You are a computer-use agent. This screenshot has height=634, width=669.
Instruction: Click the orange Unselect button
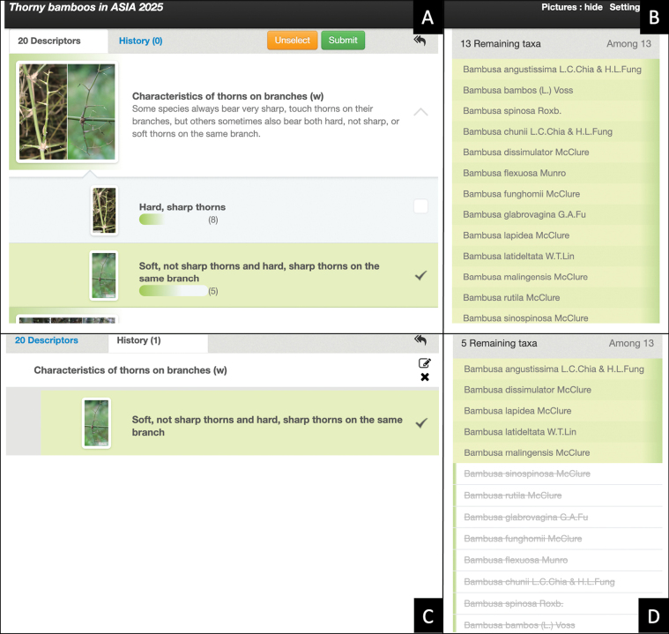293,41
